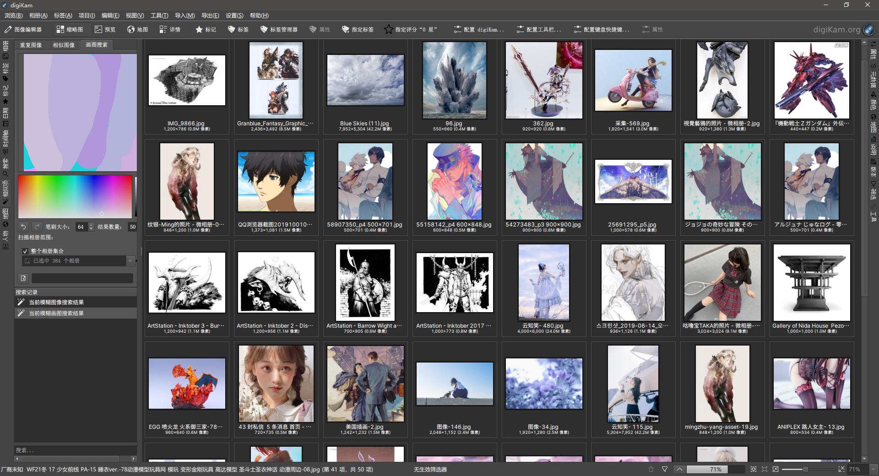The width and height of the screenshot is (879, 476).
Task: Open the Tag Manager (标签管理器)
Action: coord(279,29)
